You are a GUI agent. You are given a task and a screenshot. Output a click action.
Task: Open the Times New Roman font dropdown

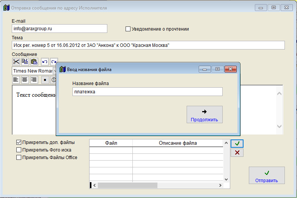pyautogui.click(x=54, y=71)
